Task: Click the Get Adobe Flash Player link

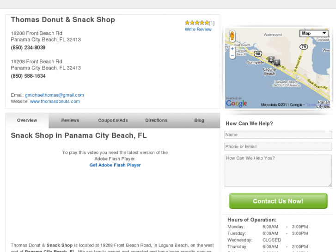Action: point(115,165)
